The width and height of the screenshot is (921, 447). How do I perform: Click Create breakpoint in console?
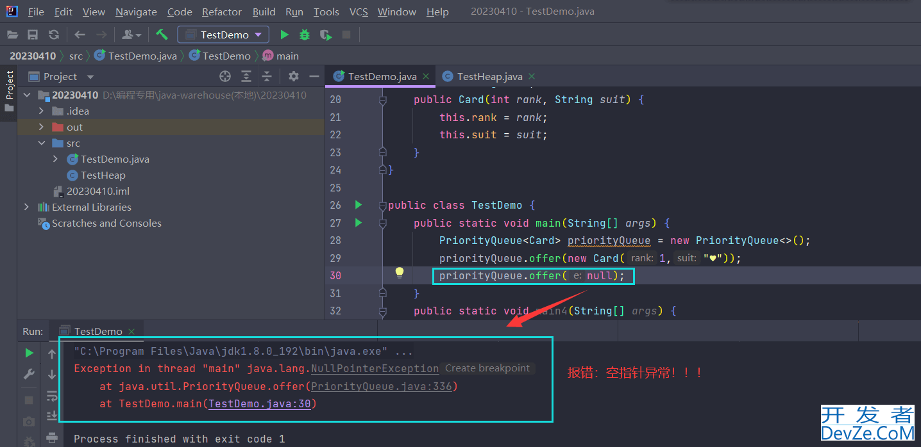[x=487, y=368]
